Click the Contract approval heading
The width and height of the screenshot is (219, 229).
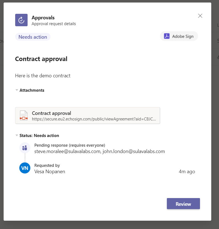coord(41,59)
